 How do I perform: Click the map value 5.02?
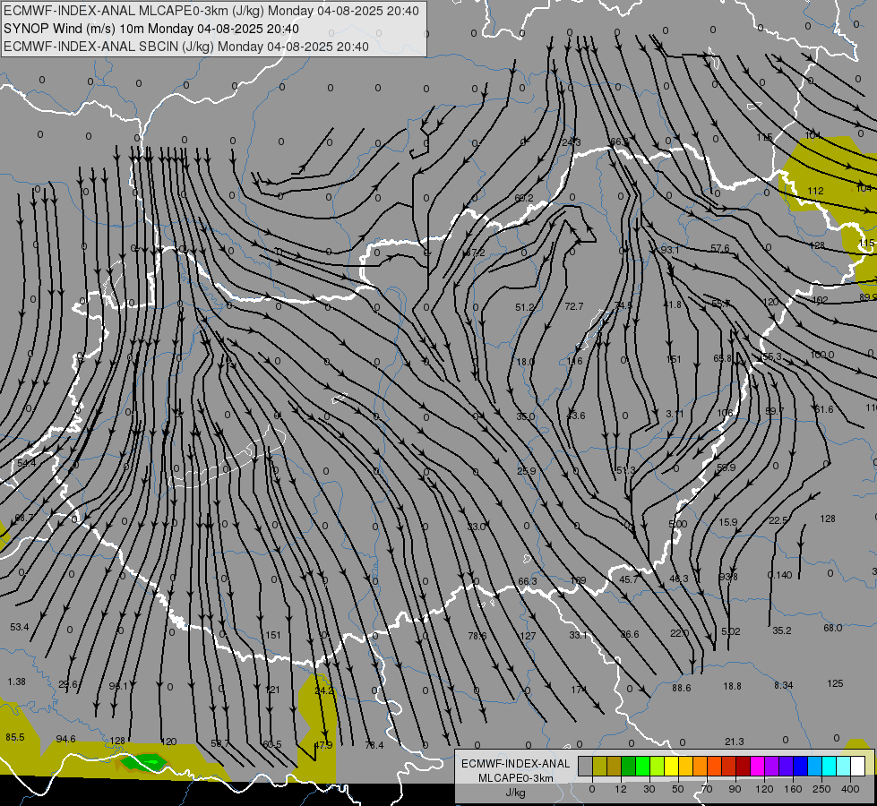[x=730, y=631]
